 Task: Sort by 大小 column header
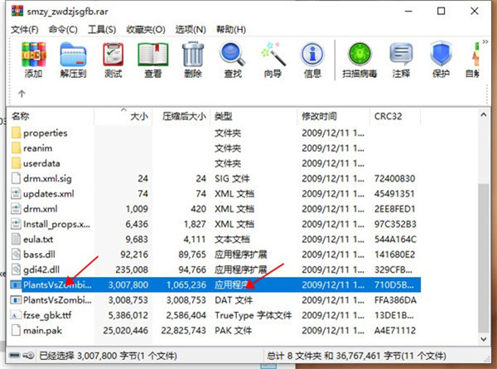[123, 116]
